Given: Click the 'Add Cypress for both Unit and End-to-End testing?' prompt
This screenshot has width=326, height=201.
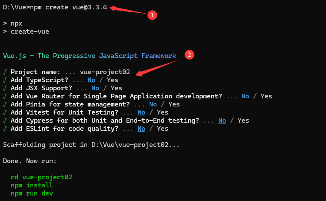Looking at the screenshot, I should [x=105, y=121].
